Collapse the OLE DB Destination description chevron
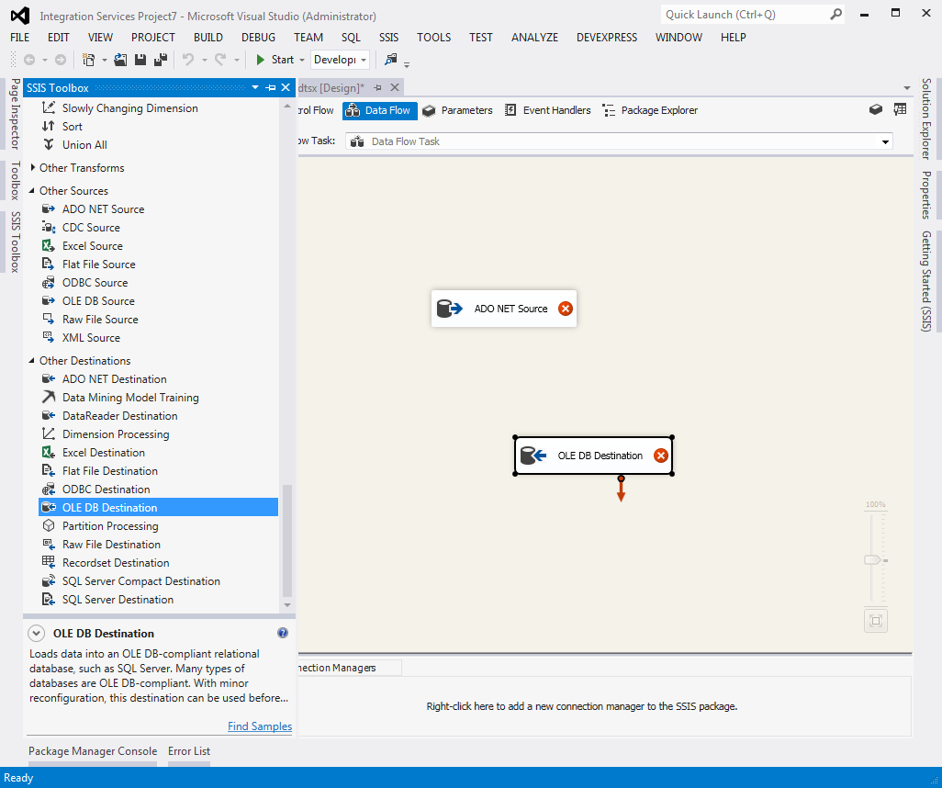Screen dimensions: 942x788 pos(36,633)
